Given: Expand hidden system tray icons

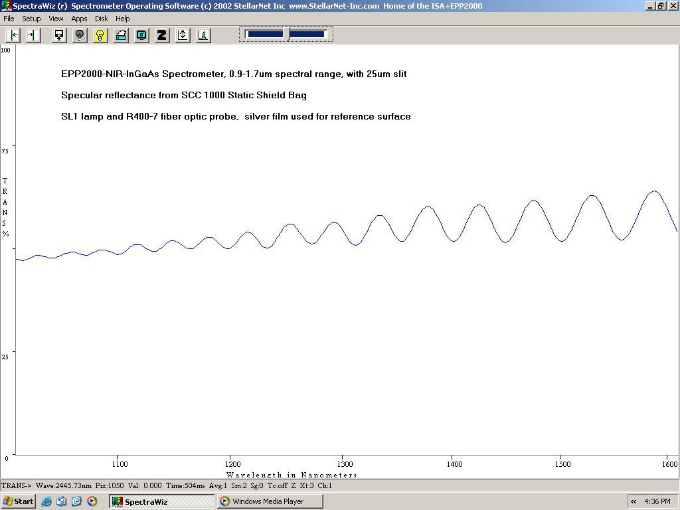Looking at the screenshot, I should click(634, 502).
